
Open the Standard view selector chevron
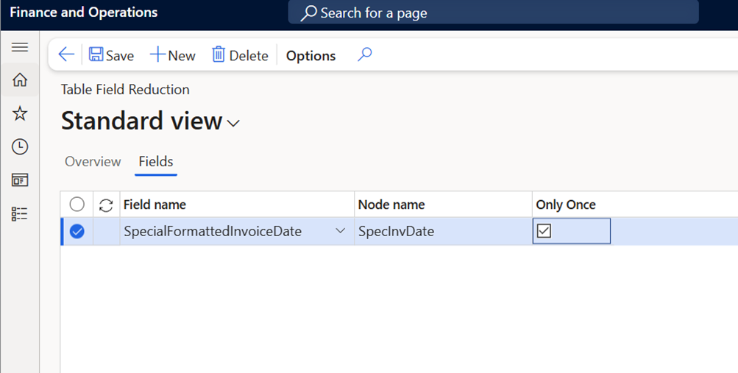[234, 123]
